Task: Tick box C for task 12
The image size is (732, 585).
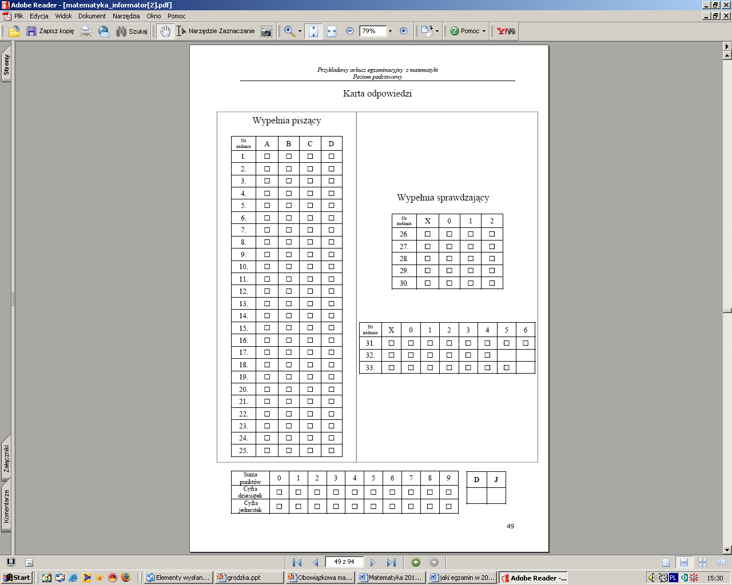Action: tap(310, 291)
